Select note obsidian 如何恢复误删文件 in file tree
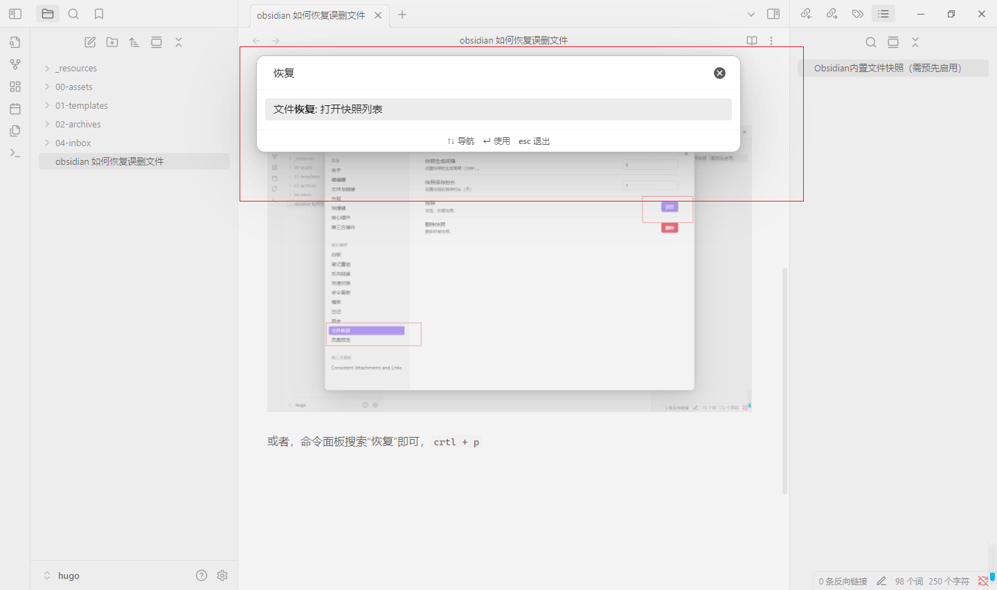This screenshot has height=590, width=997. click(134, 161)
